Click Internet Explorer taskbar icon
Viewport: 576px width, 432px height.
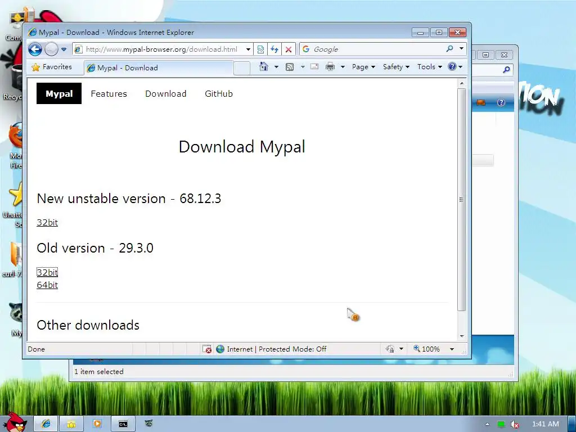tap(46, 424)
